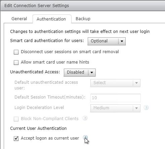Switch to the General tab
Viewport: 165px width, 149px height.
tap(19, 19)
